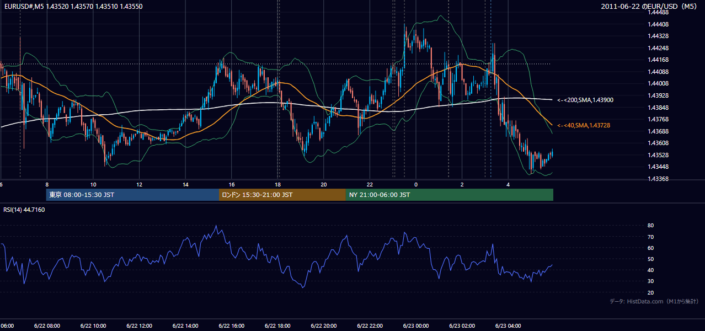705x331 pixels.
Task: Click RSI scale value 50
Action: (x=650, y=259)
